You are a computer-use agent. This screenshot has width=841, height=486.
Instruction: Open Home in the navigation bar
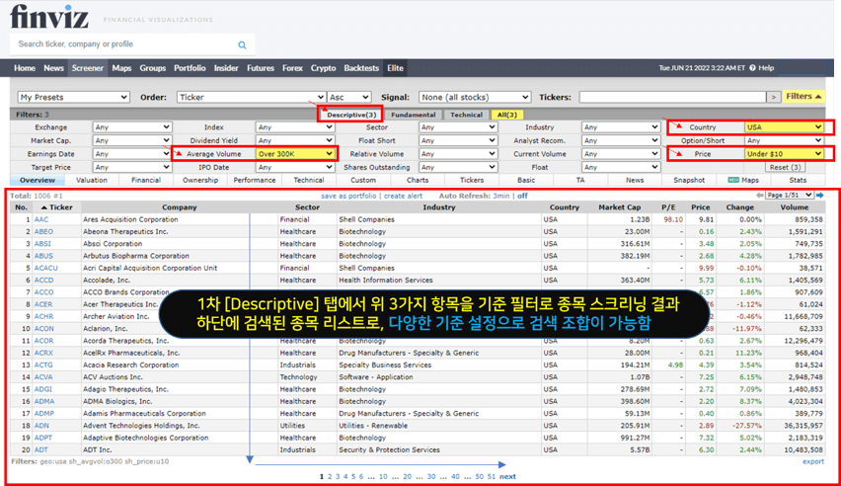[25, 68]
